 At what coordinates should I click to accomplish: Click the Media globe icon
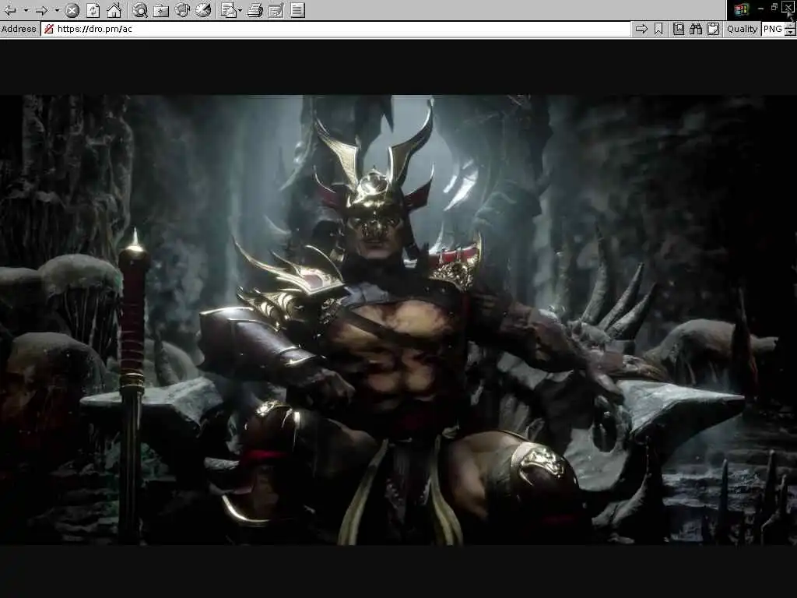pyautogui.click(x=182, y=9)
